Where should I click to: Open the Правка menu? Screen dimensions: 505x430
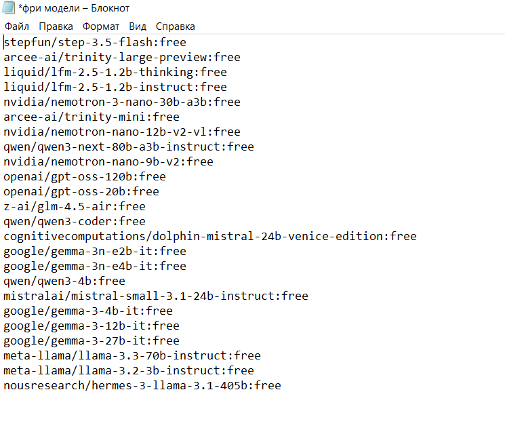(56, 26)
